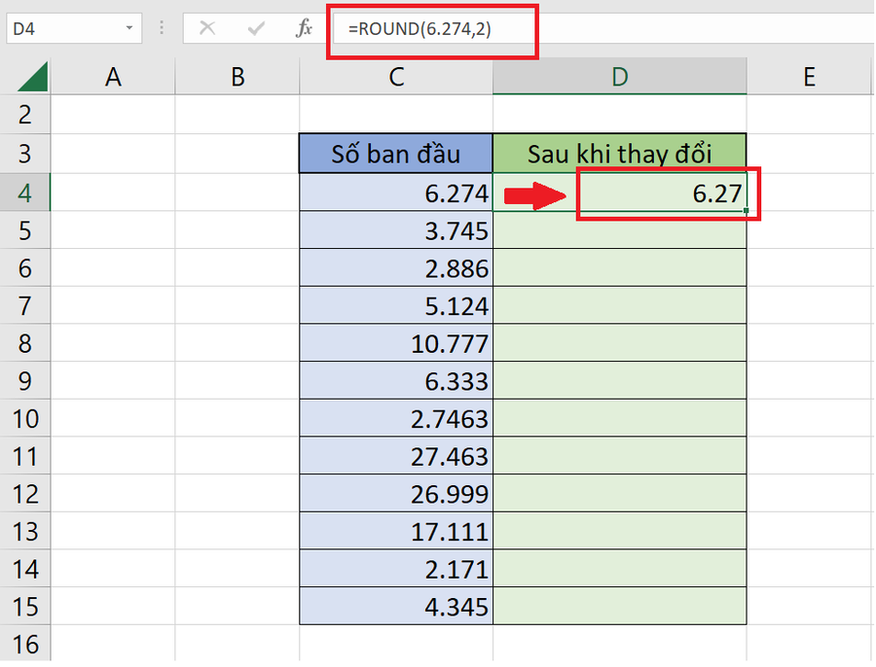Viewport: 876px width, 667px height.
Task: Select cell containing 10.777
Action: [x=396, y=342]
